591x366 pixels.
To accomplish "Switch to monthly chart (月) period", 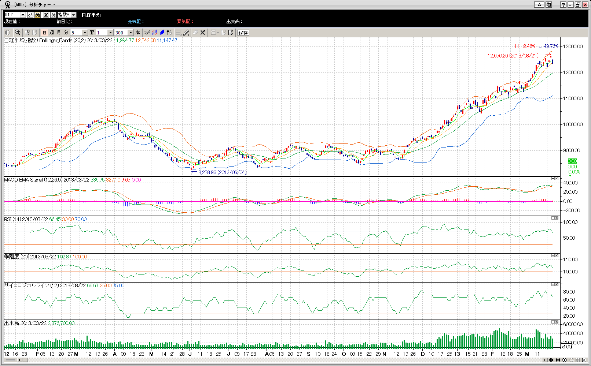I will (x=59, y=33).
